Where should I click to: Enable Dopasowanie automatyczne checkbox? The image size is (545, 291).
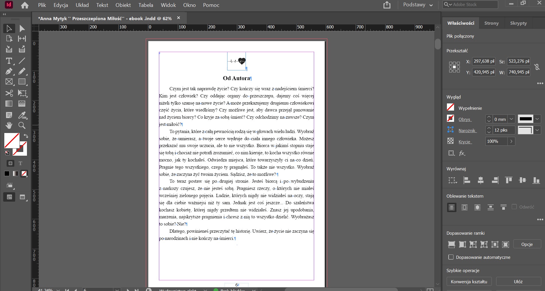pos(451,257)
